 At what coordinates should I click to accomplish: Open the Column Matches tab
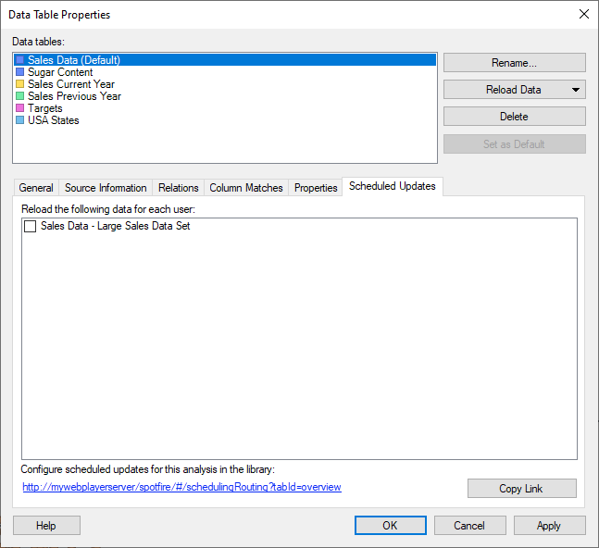point(246,188)
